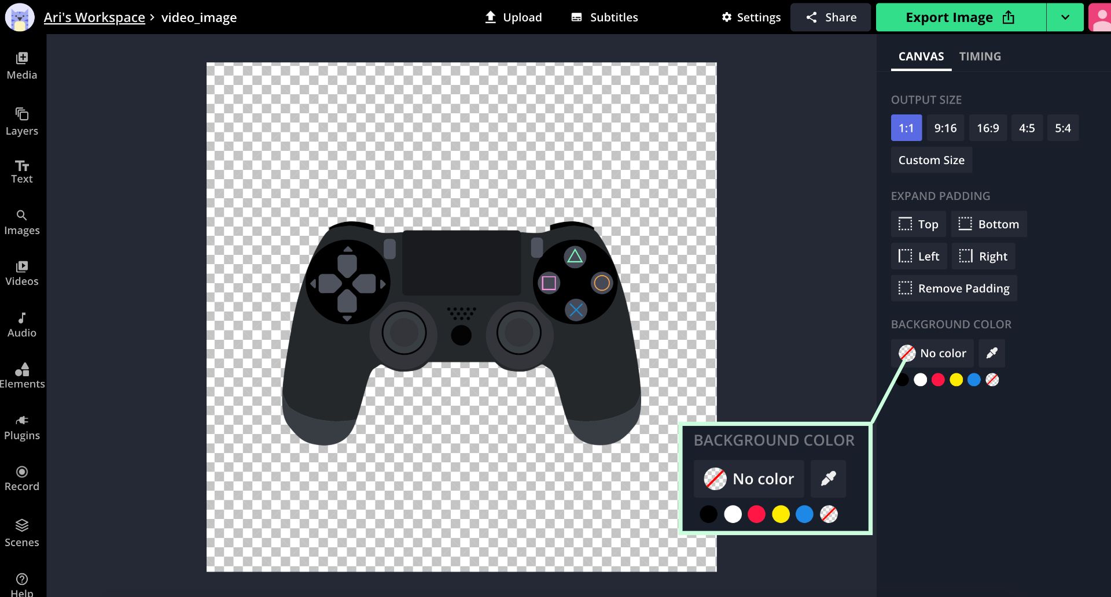1111x597 pixels.
Task: Select the 16:9 output size ratio
Action: 988,128
